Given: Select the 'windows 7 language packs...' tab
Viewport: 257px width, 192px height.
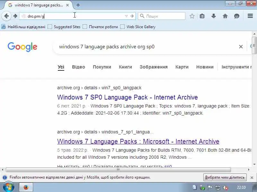Looking at the screenshot, I should coord(39,5).
